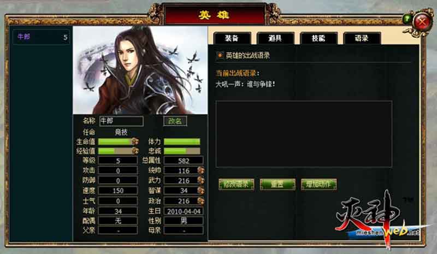The height and width of the screenshot is (254, 437).
Task: Click the 体力 green stamina bar
Action: (x=182, y=141)
